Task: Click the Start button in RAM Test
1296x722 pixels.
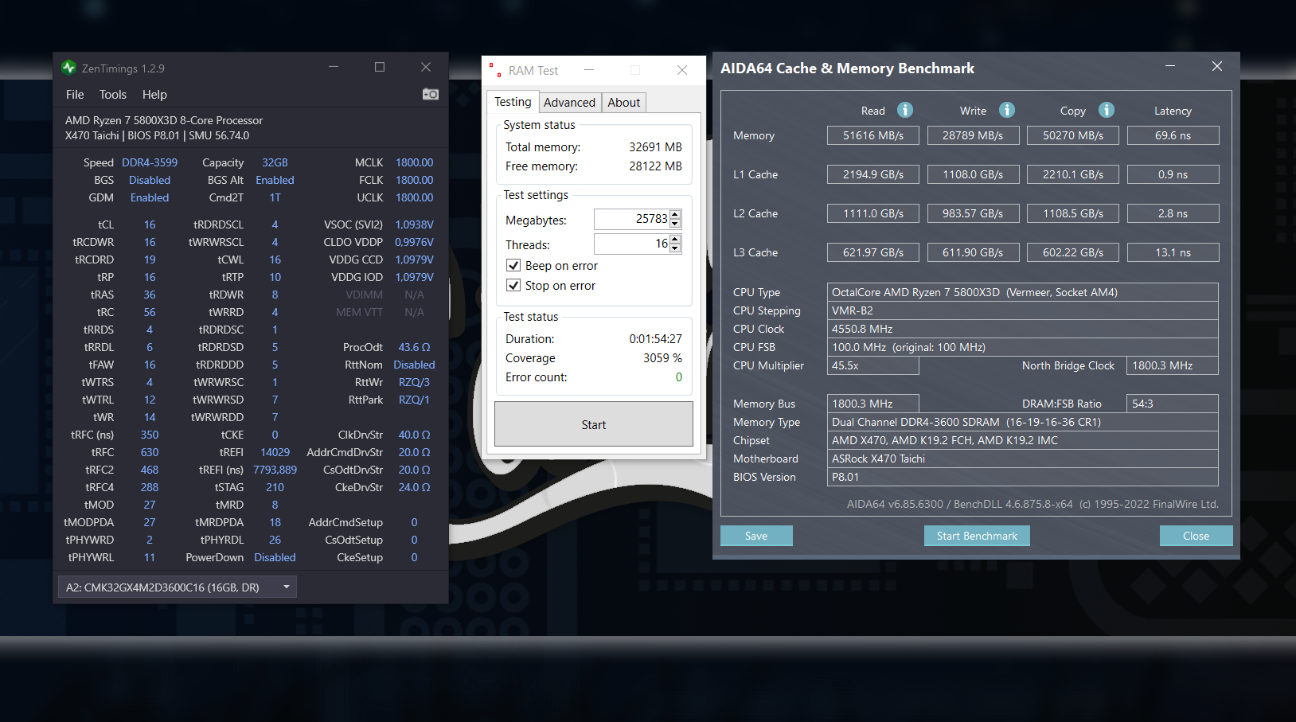Action: coord(594,424)
